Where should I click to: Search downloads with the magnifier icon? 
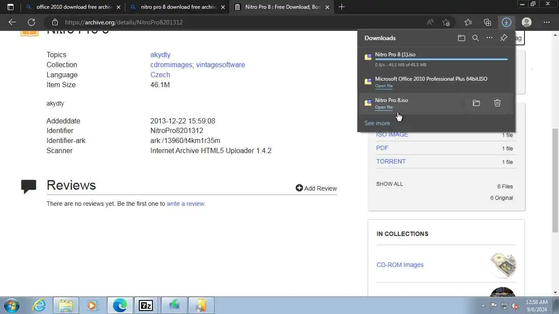point(476,38)
